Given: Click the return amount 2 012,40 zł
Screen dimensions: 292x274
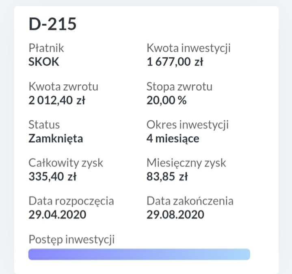Looking at the screenshot, I should 57,101.
